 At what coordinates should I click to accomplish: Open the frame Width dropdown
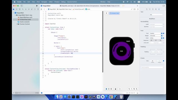coord(153,61)
